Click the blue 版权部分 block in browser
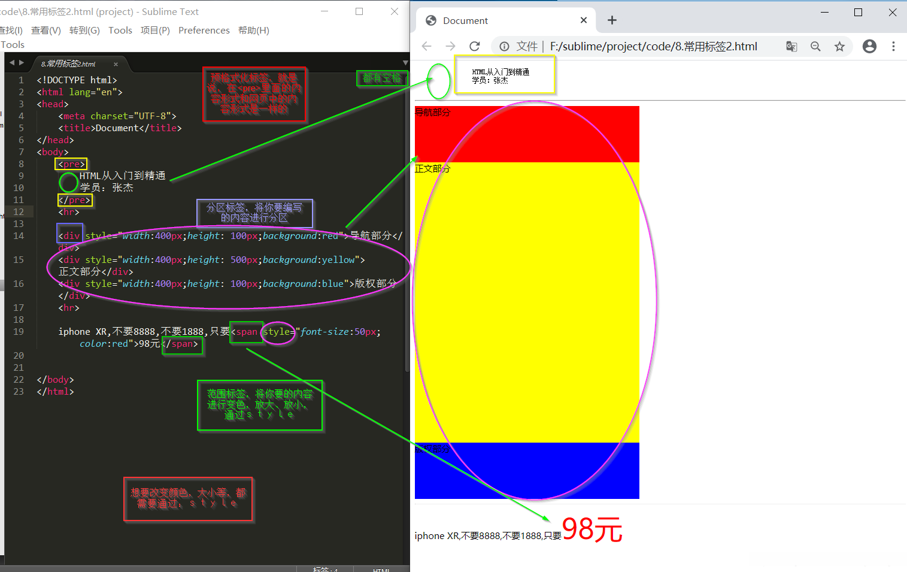This screenshot has width=907, height=572. click(527, 471)
